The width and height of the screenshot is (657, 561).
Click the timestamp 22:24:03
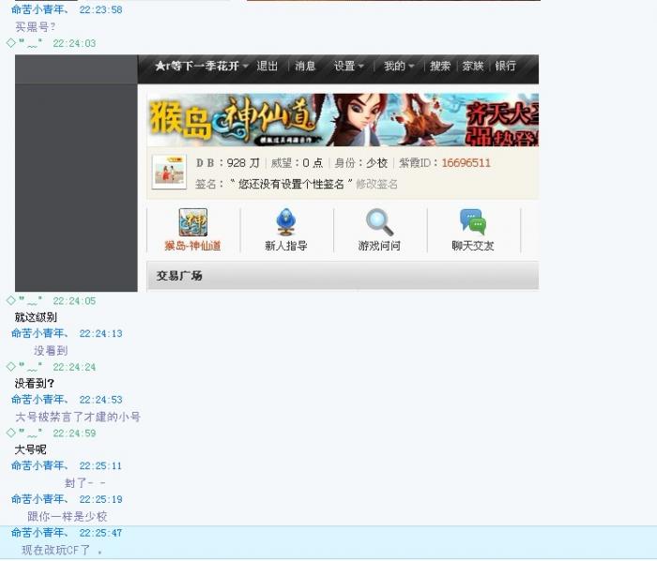pyautogui.click(x=74, y=43)
